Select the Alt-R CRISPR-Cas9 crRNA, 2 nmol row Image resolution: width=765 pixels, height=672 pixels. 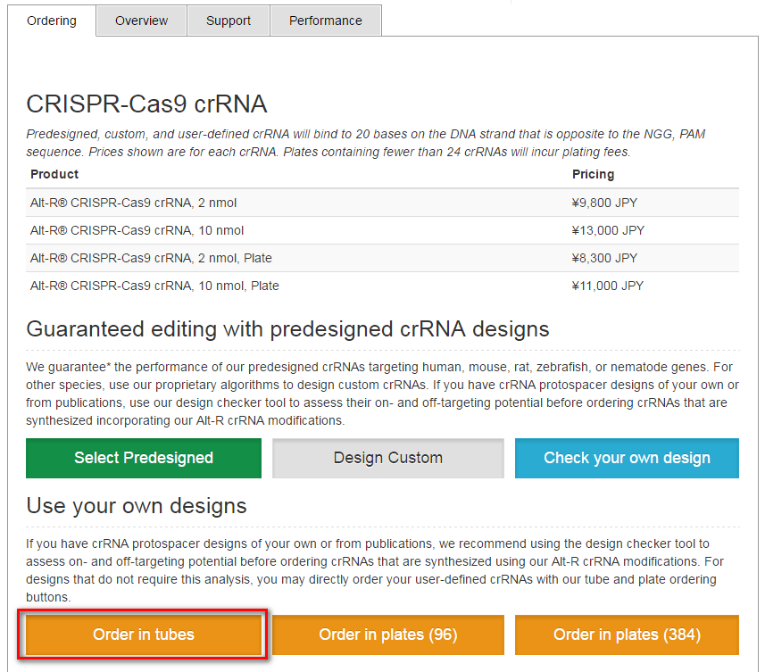tap(382, 203)
